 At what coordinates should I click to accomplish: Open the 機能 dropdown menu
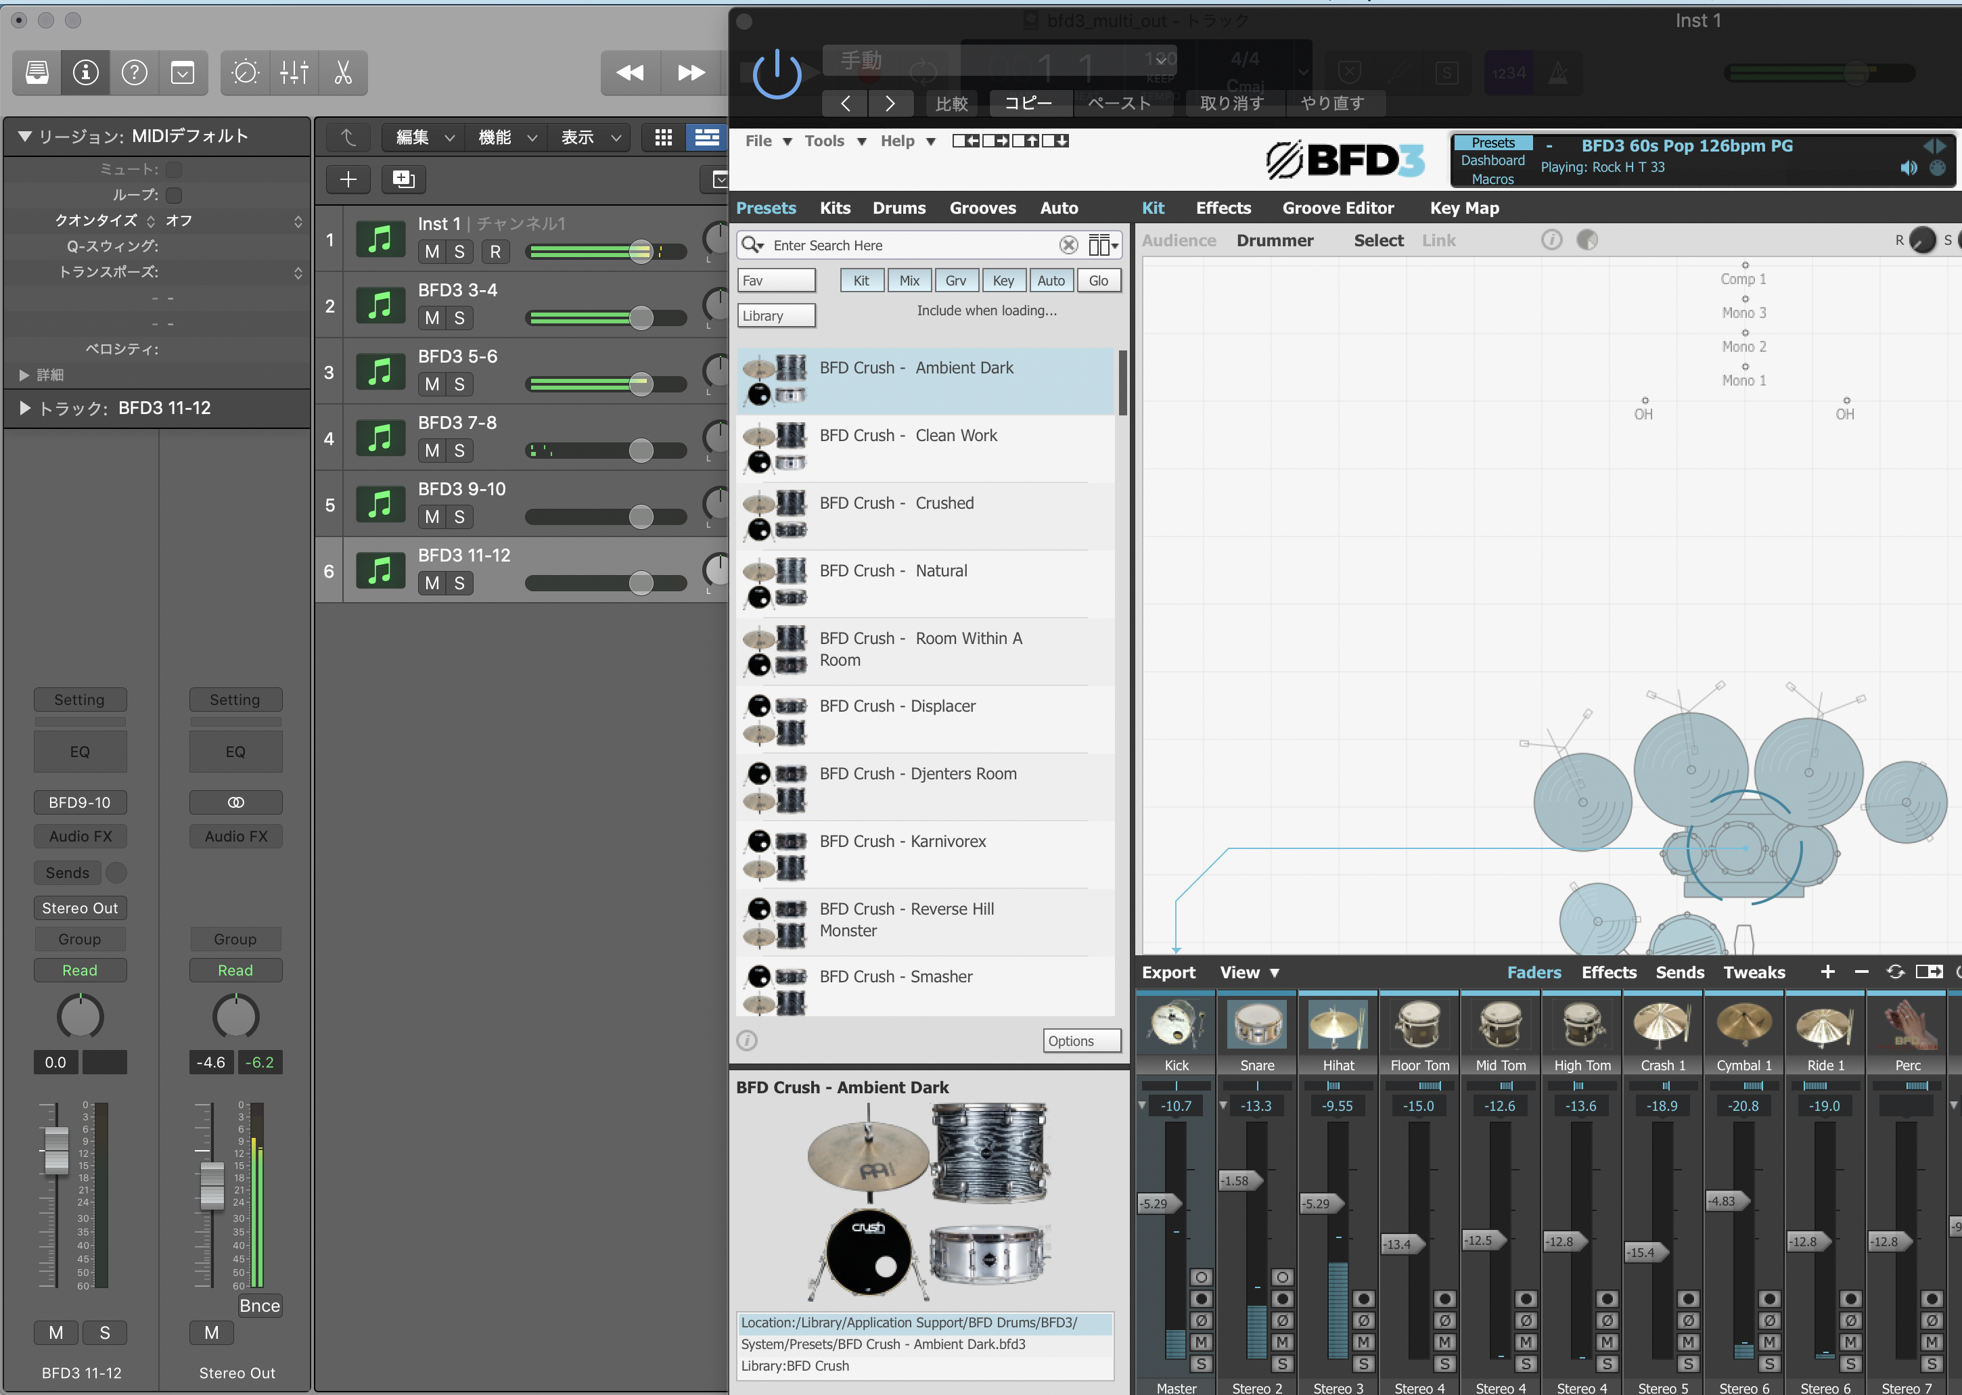[507, 137]
